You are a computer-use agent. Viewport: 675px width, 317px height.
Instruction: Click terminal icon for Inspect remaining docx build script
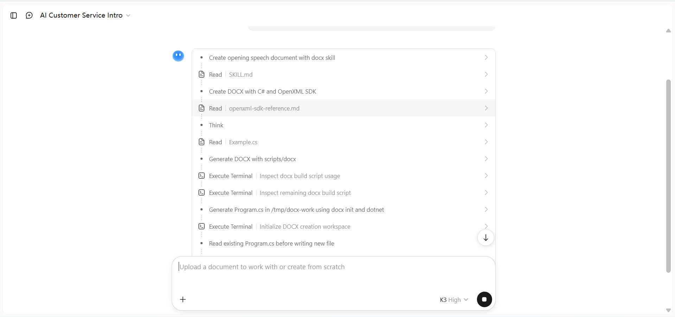pyautogui.click(x=202, y=192)
